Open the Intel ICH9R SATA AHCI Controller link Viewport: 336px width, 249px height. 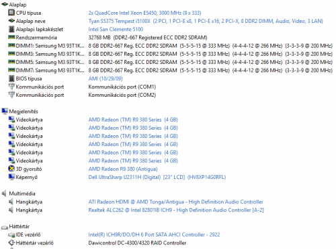[154, 235]
